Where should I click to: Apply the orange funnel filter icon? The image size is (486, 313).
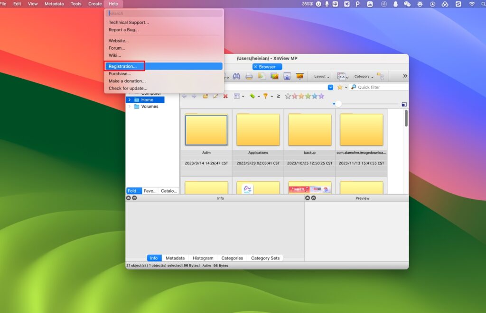click(266, 96)
